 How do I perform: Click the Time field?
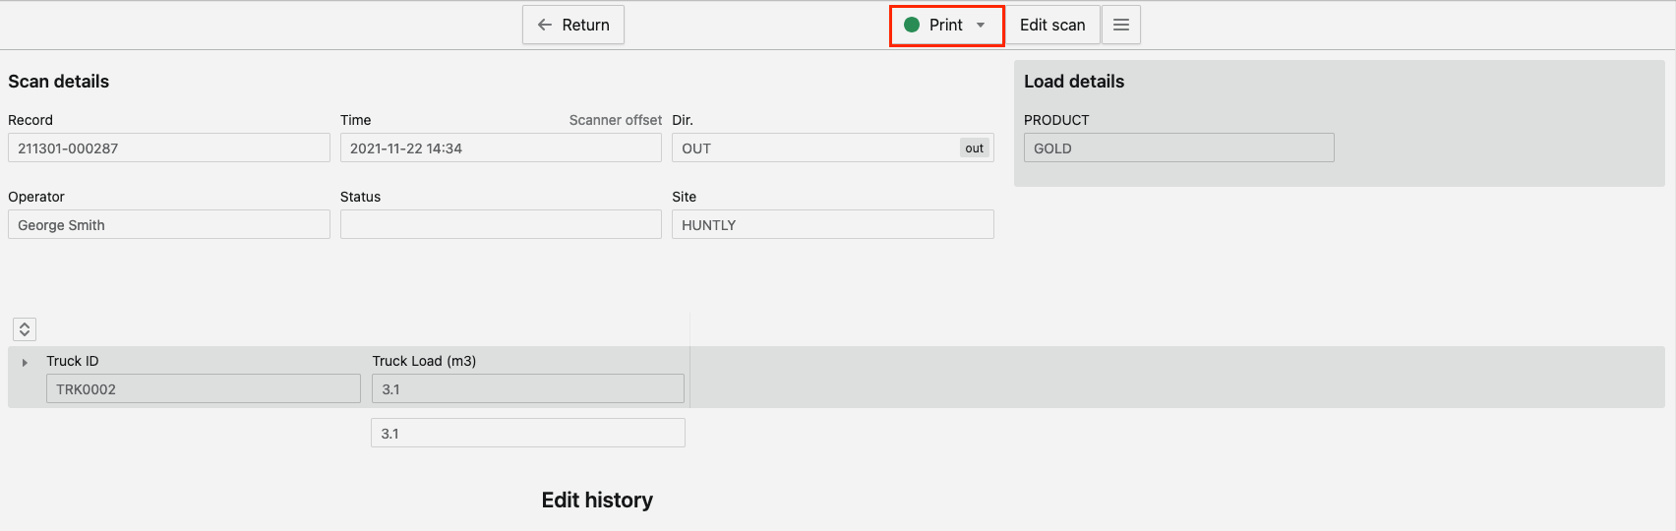(501, 148)
